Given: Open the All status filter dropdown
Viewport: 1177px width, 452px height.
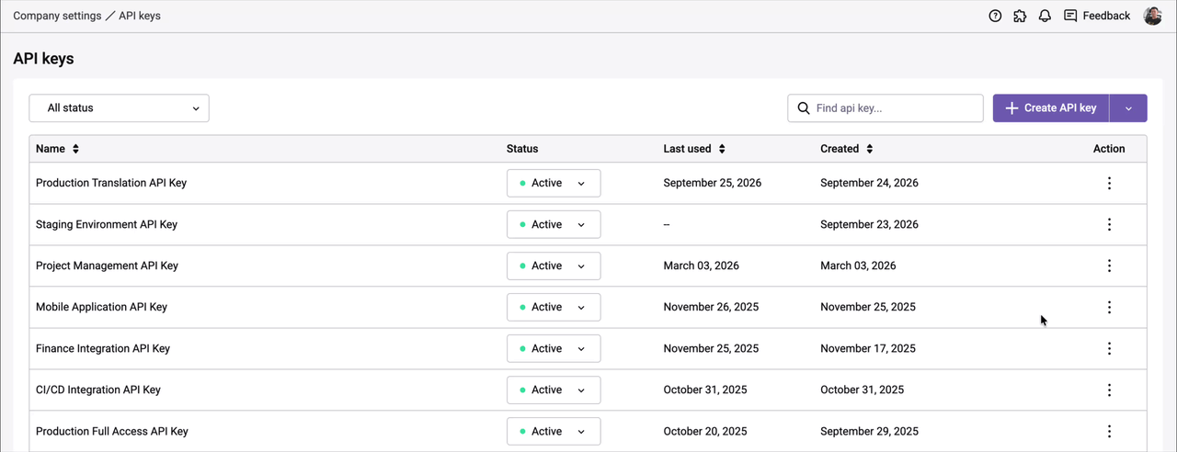Looking at the screenshot, I should 119,108.
